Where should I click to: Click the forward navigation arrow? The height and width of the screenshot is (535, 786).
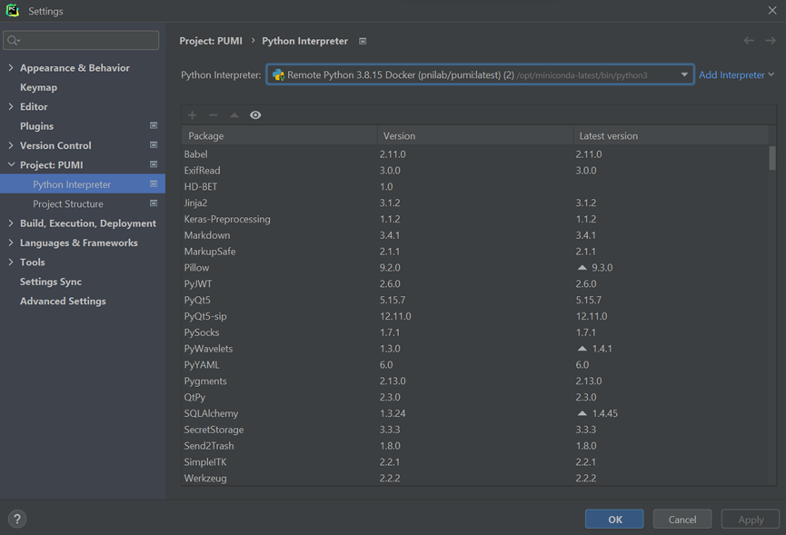point(771,41)
